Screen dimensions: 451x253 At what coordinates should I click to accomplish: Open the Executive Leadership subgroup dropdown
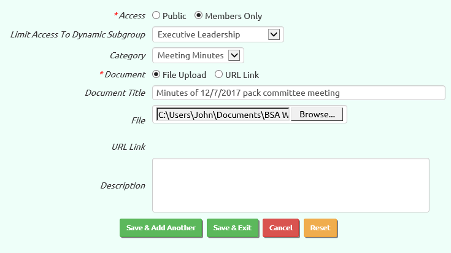pyautogui.click(x=218, y=34)
